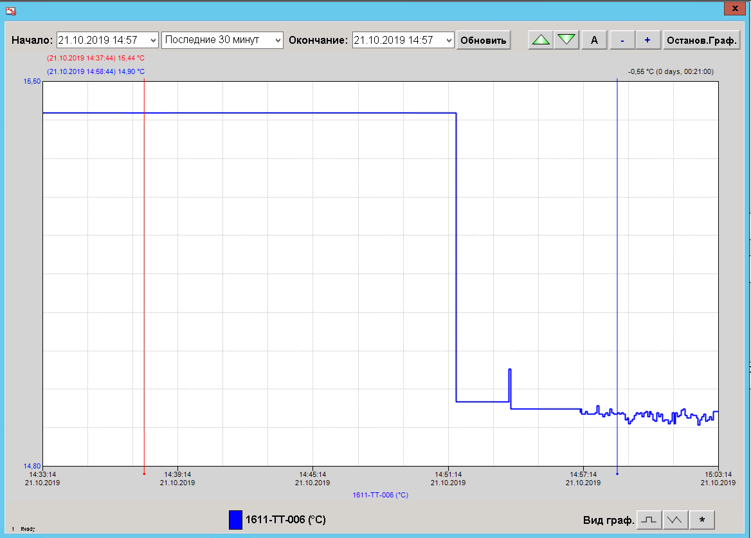Open the Окончание end date dropdown

pos(448,40)
